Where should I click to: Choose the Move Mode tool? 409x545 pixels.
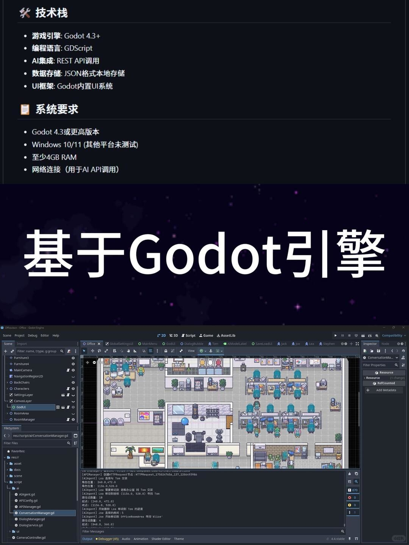point(92,351)
